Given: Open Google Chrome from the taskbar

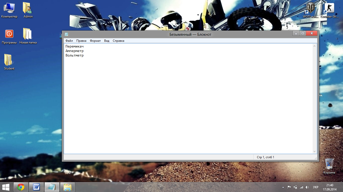Looking at the screenshot, I should tap(21, 187).
